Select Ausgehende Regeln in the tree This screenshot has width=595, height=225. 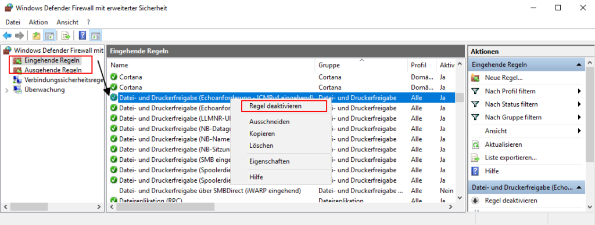click(x=53, y=70)
